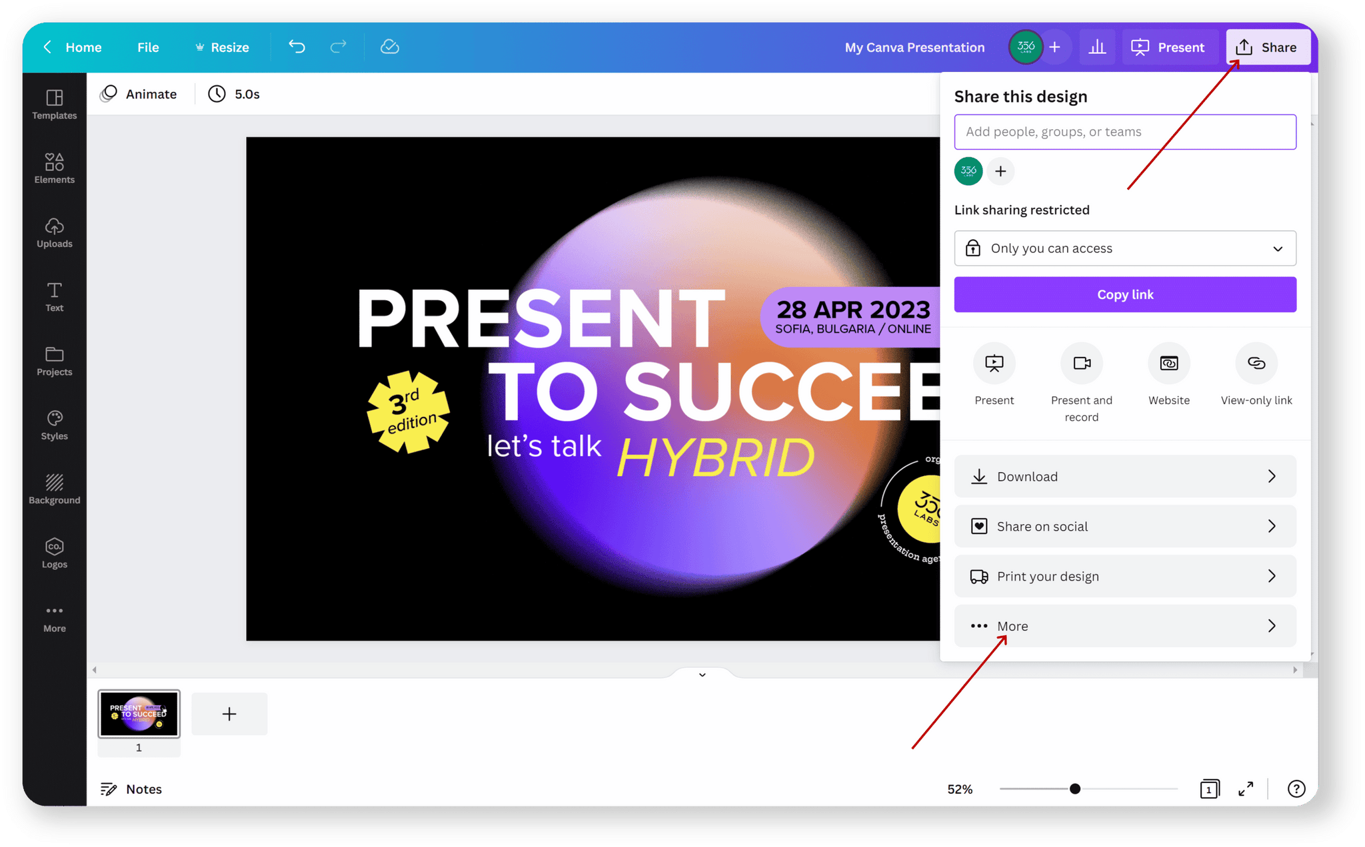
Task: Click the Copy link button
Action: pyautogui.click(x=1125, y=295)
